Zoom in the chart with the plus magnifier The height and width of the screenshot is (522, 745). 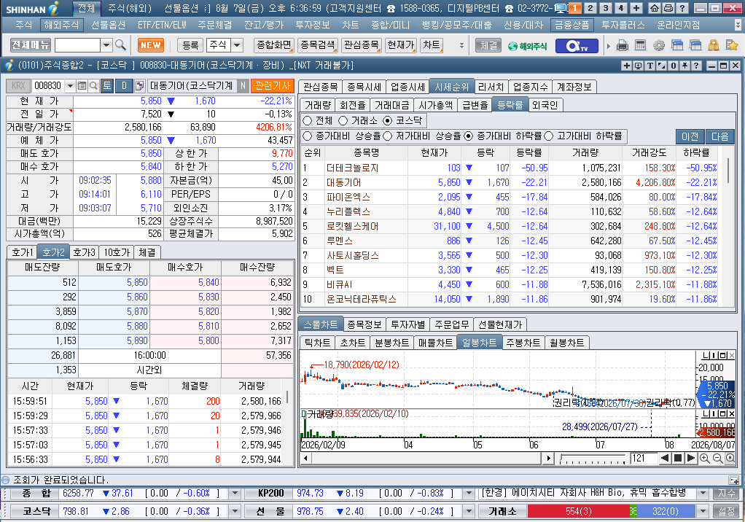tap(705, 459)
